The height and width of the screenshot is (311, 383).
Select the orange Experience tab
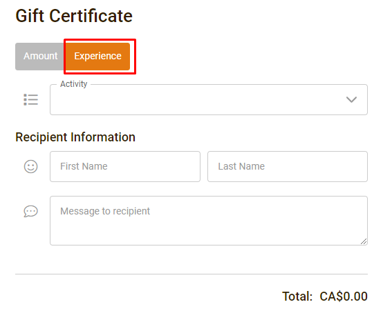click(97, 57)
